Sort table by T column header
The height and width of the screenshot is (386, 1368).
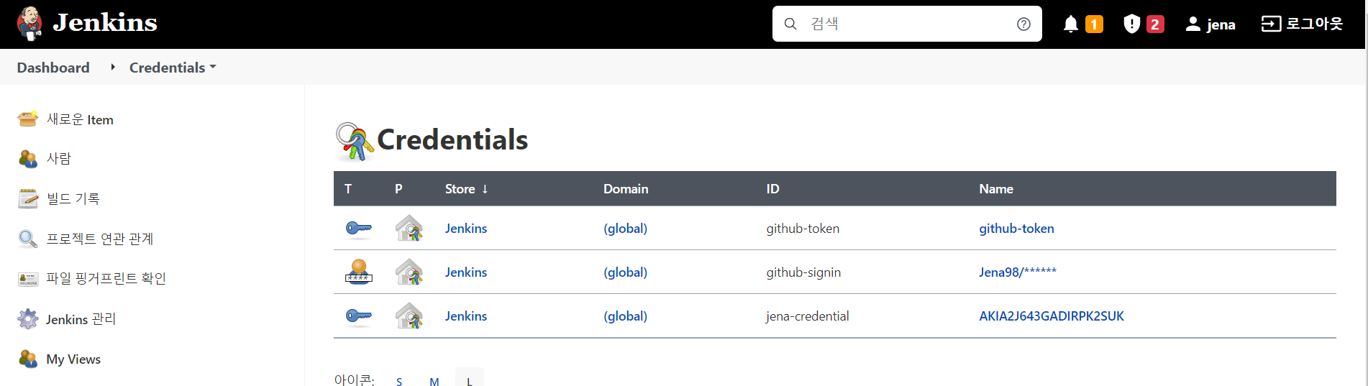click(348, 189)
